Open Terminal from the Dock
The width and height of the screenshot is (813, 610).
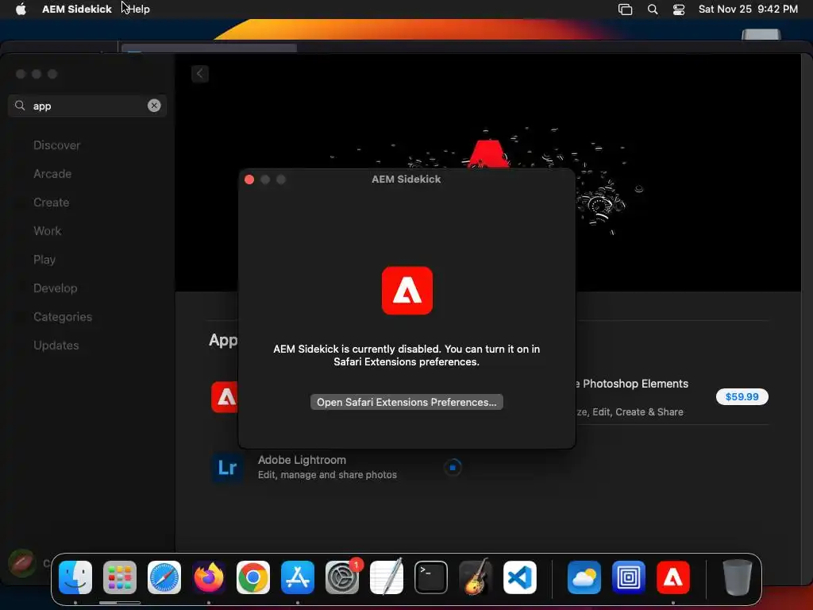pyautogui.click(x=431, y=577)
